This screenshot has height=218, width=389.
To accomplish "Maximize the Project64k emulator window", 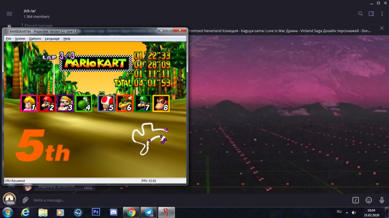I will tap(169, 30).
